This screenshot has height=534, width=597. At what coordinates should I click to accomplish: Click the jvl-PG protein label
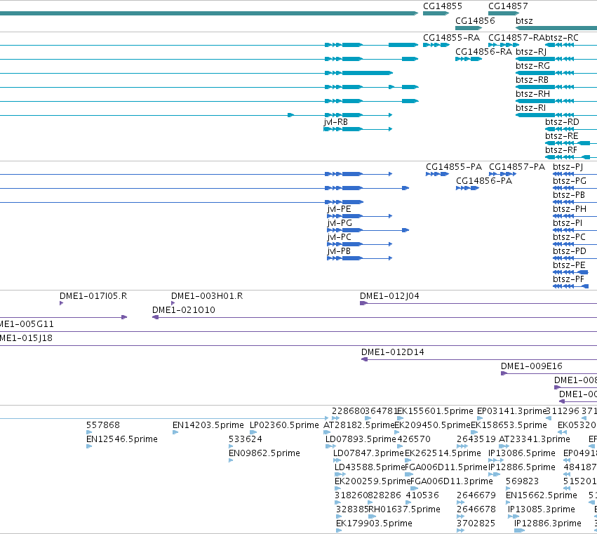point(340,223)
